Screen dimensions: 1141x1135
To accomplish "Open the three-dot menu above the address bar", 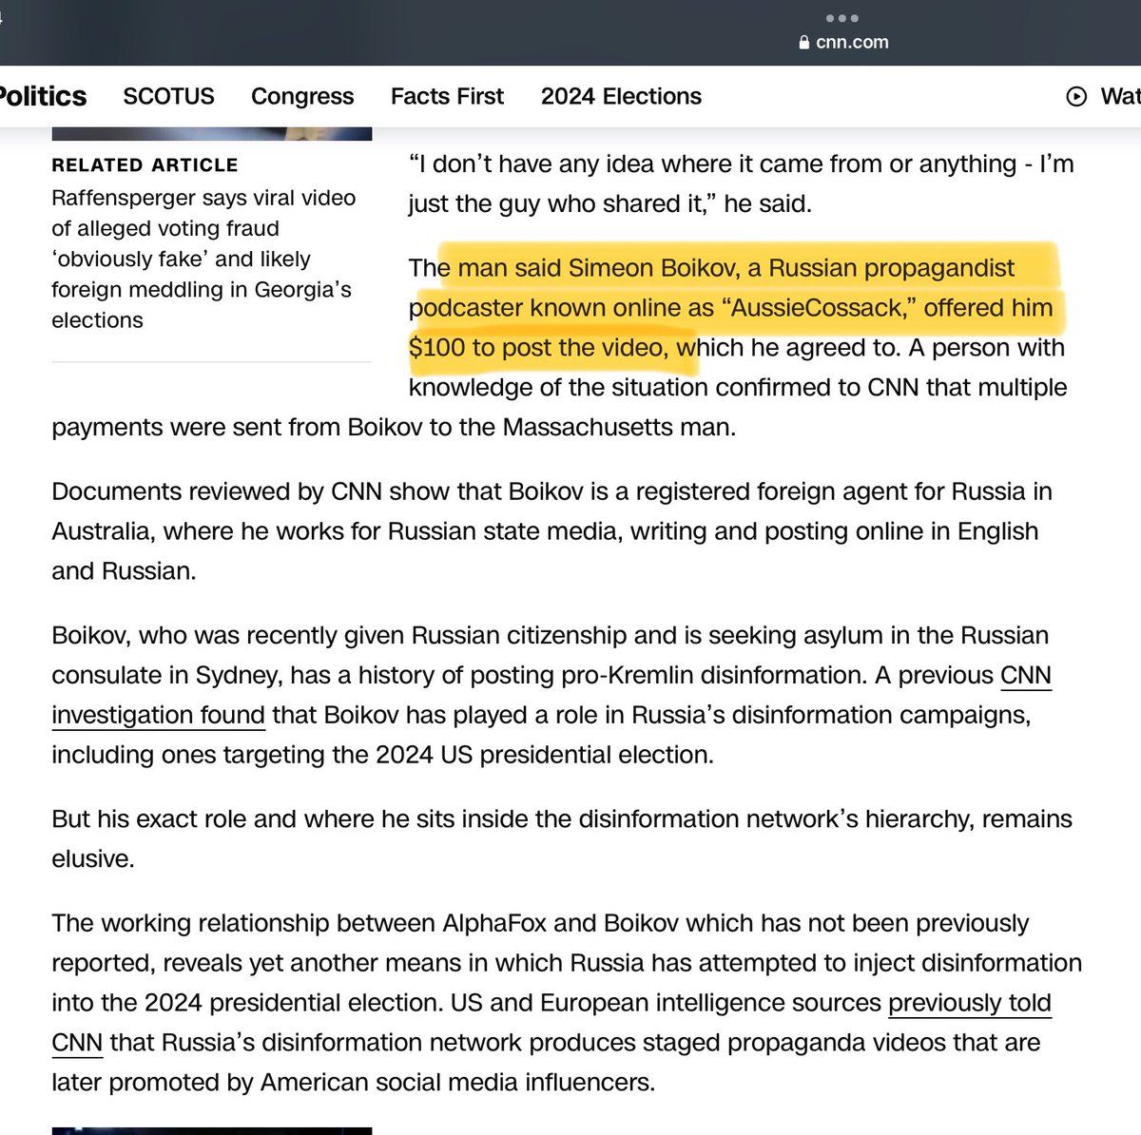I will point(842,18).
